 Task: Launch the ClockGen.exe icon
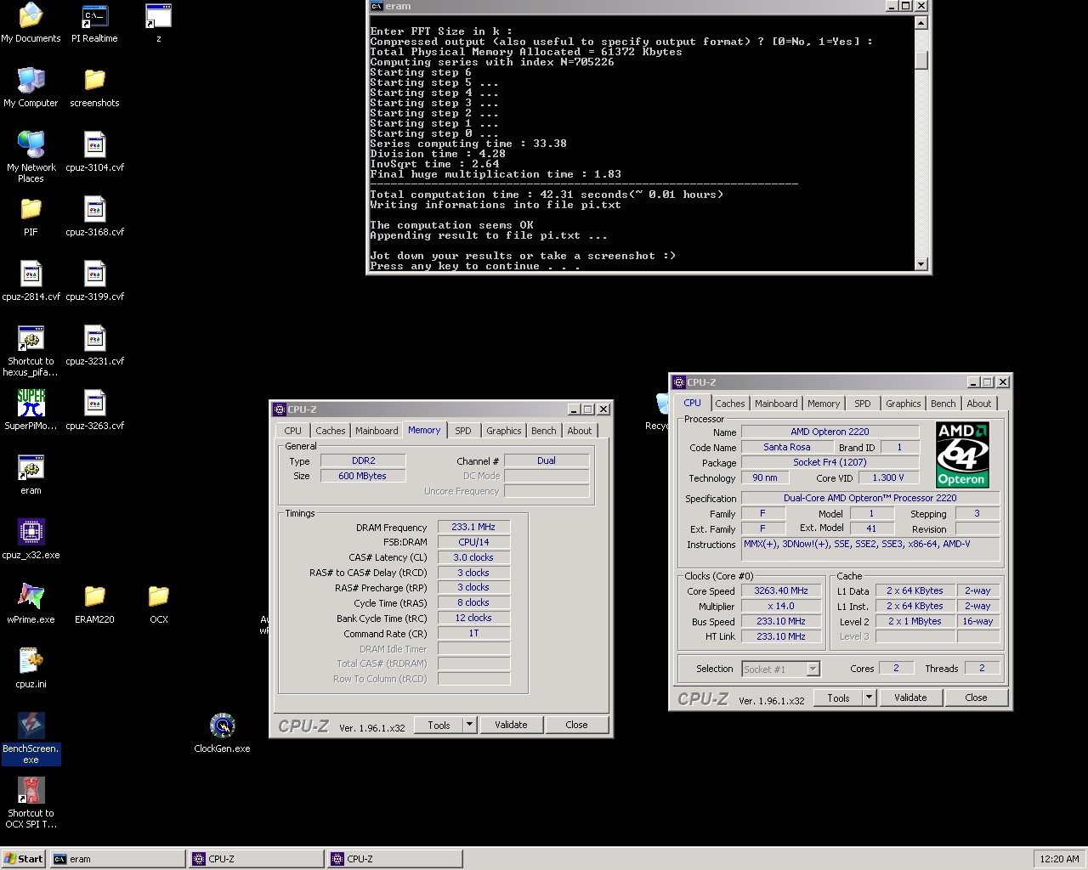[222, 733]
